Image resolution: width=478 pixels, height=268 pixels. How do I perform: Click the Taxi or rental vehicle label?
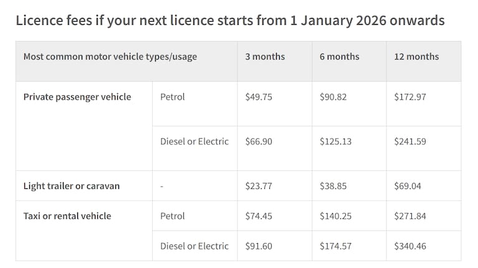coord(67,216)
